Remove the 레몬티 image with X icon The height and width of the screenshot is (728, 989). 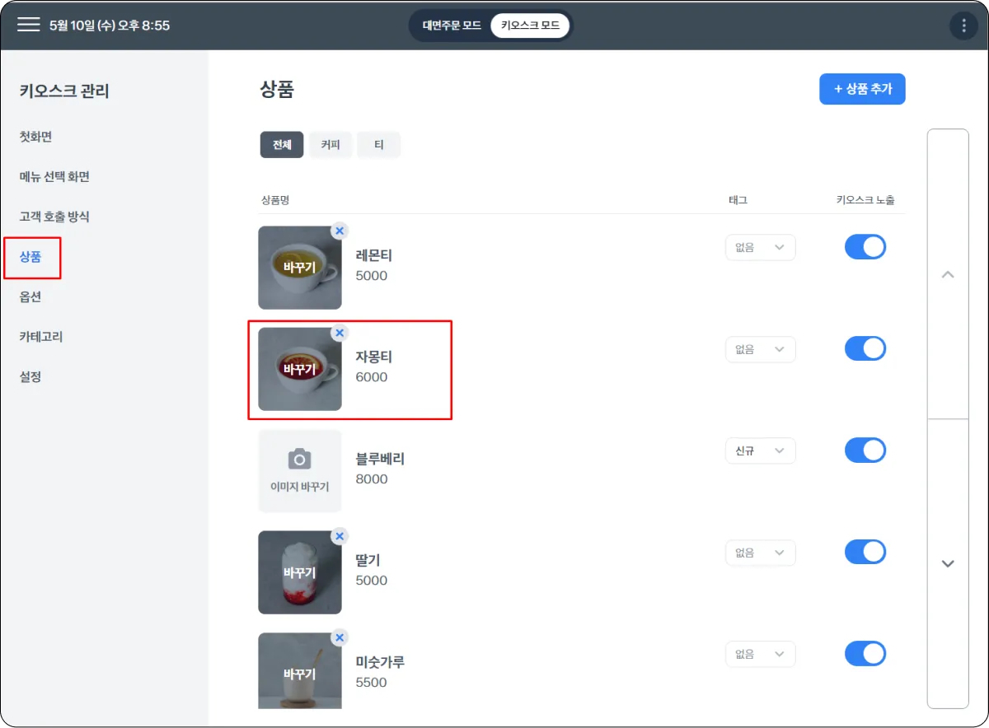340,231
